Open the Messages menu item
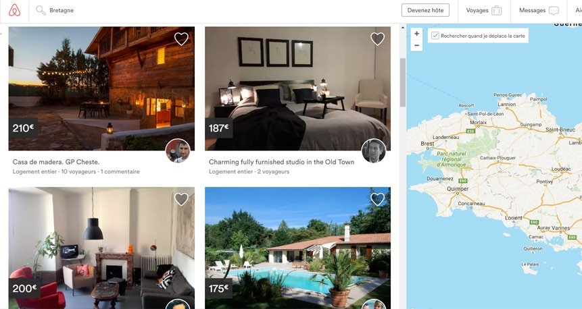This screenshot has width=582, height=309. pos(539,10)
